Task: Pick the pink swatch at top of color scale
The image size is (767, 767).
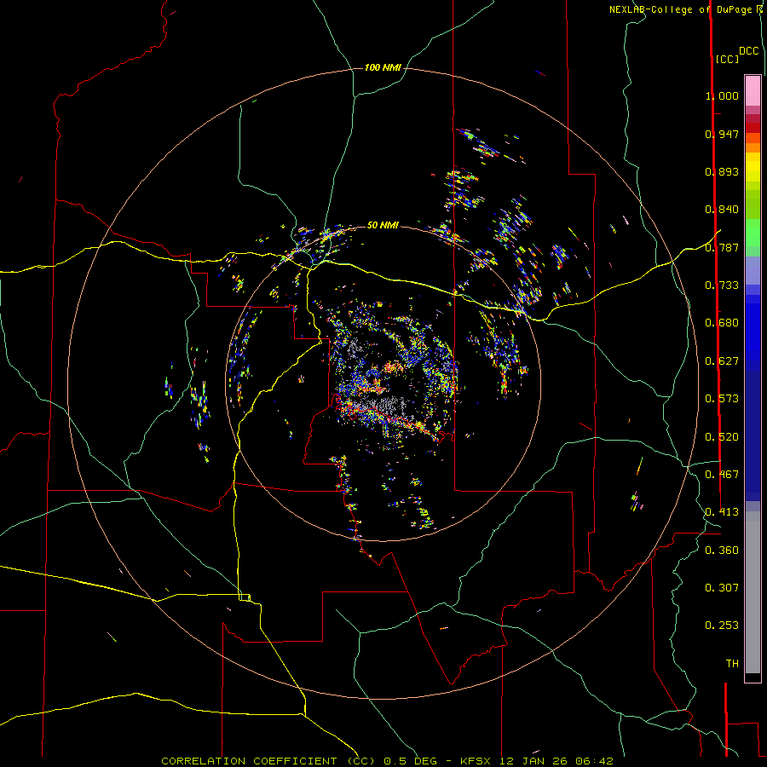Action: point(753,91)
